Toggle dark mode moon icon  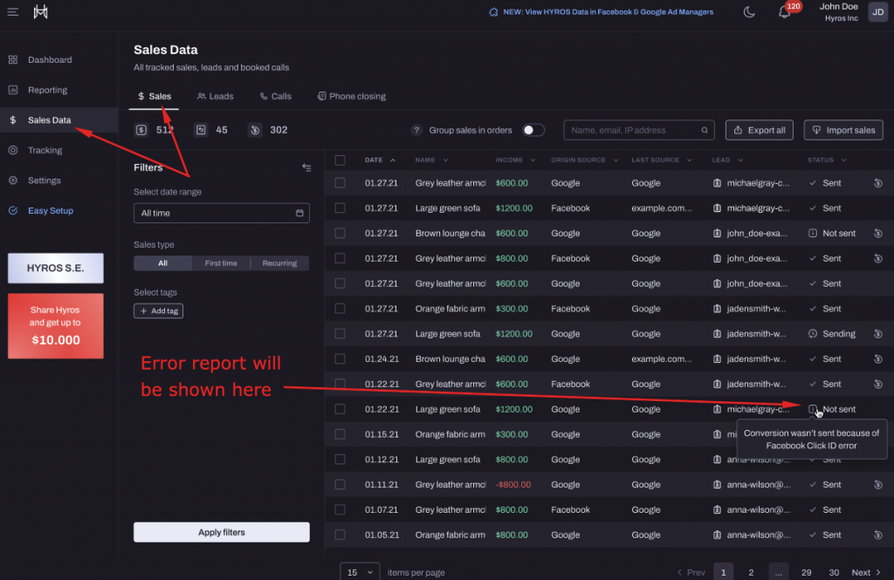(749, 12)
